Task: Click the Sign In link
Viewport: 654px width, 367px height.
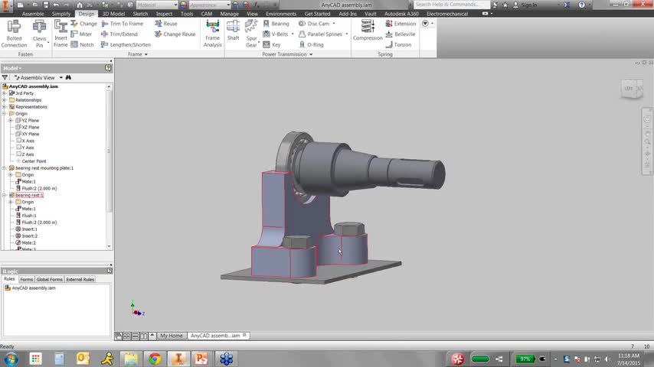Action: click(528, 5)
